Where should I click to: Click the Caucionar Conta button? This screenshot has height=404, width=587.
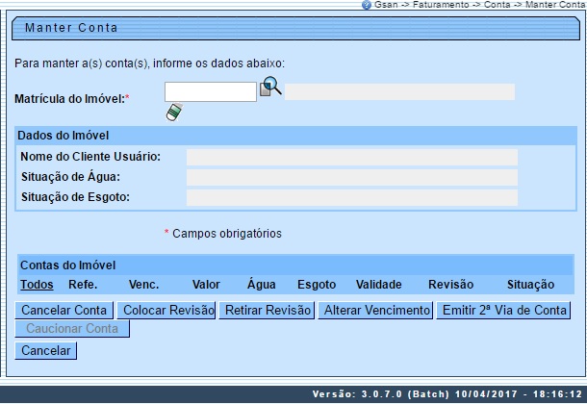[x=72, y=329]
